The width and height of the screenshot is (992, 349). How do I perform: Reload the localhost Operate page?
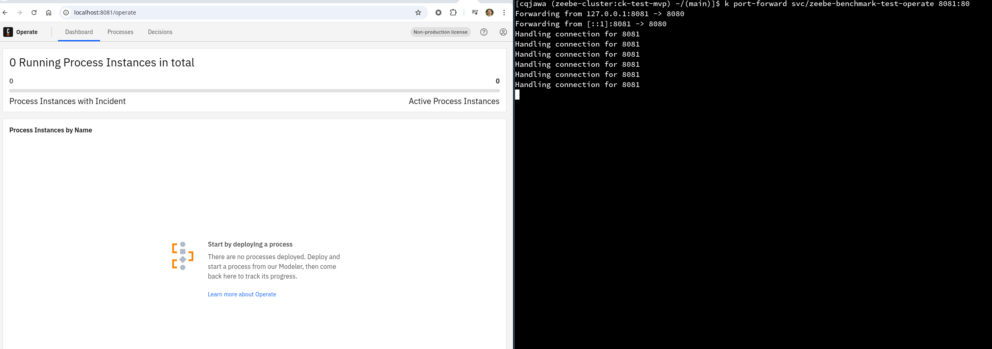(34, 13)
